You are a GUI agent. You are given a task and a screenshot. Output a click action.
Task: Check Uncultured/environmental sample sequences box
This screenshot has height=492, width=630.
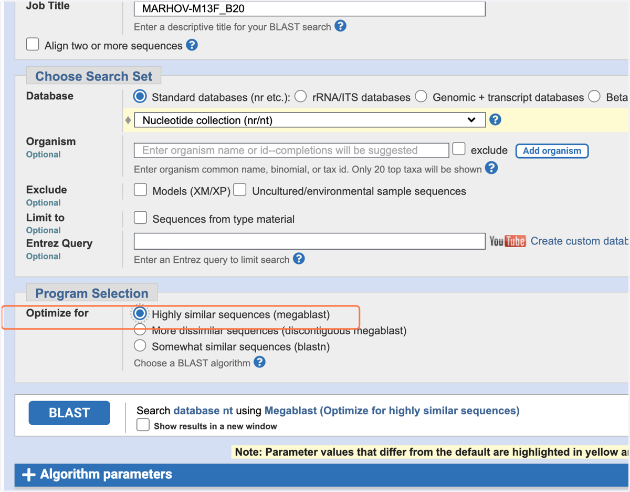pos(240,190)
